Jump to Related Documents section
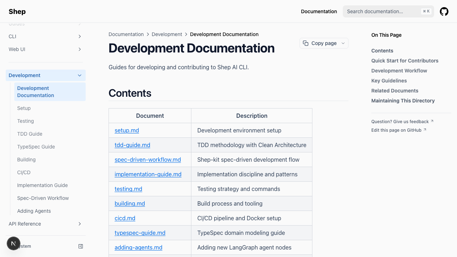 (x=395, y=91)
